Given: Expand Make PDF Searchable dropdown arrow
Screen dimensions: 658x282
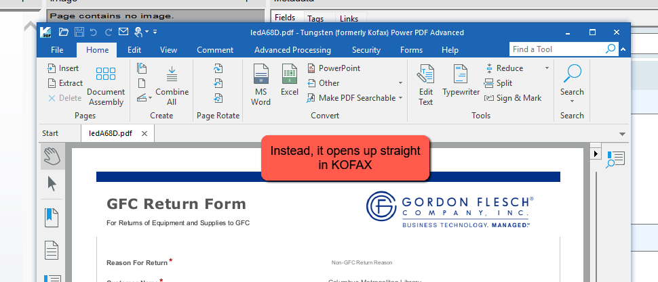Looking at the screenshot, I should 400,98.
